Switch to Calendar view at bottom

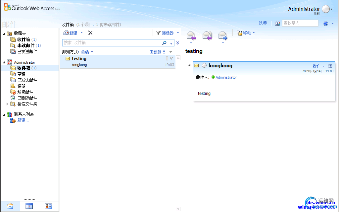(29, 206)
